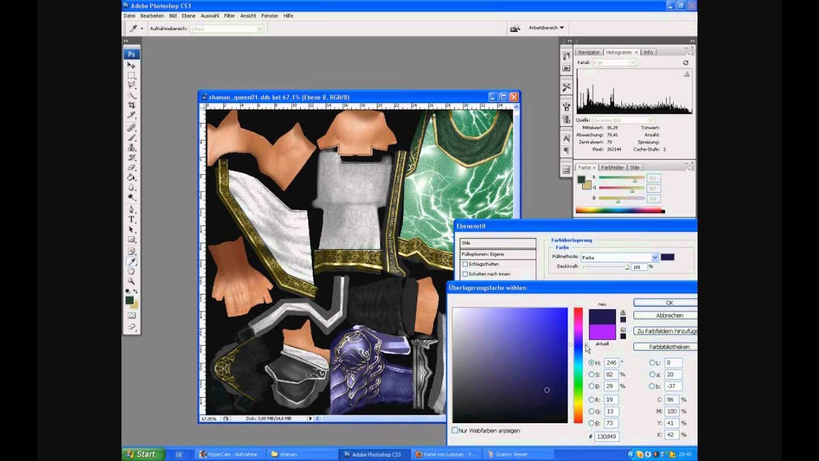Select the Type tool
This screenshot has width=819, height=461.
coord(132,220)
